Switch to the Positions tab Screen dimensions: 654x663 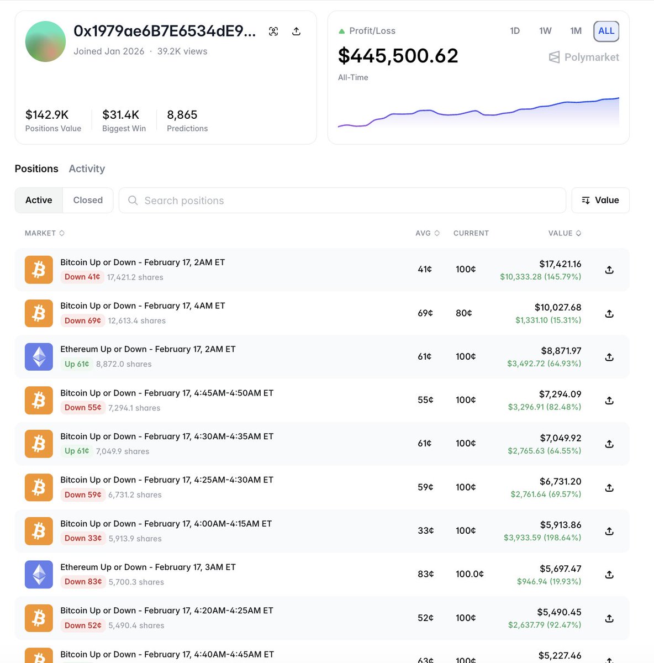36,169
